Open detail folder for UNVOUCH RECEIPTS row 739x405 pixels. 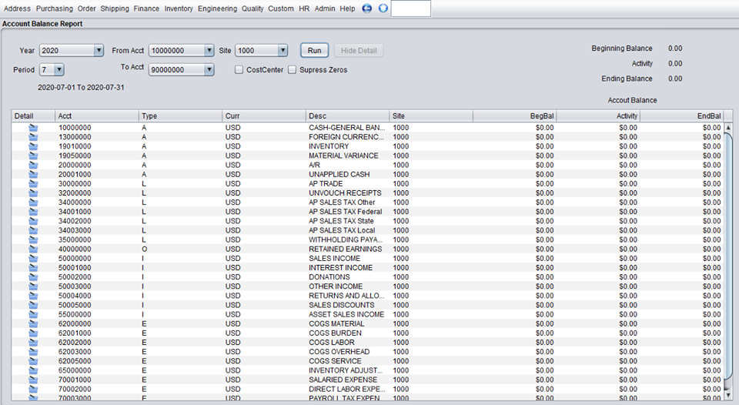point(33,193)
